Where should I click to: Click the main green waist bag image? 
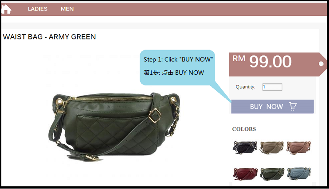[114, 127]
